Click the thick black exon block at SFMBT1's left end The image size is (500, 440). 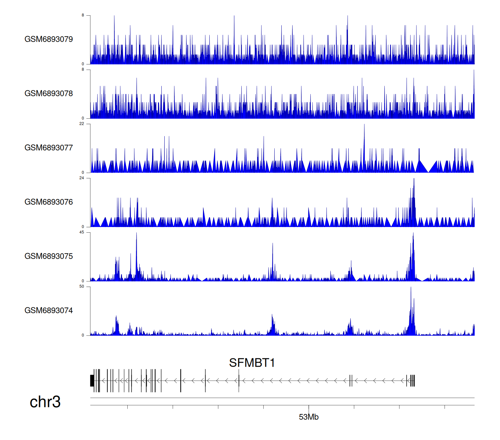pyautogui.click(x=92, y=381)
